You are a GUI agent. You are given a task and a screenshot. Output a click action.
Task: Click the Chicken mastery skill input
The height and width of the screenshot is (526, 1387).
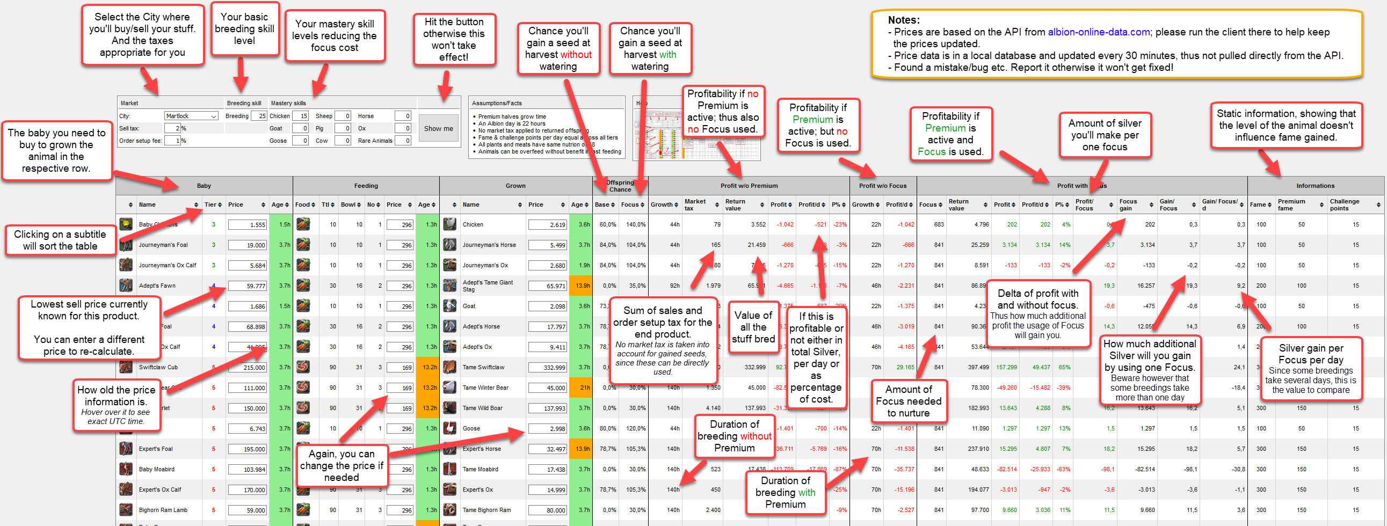[301, 116]
